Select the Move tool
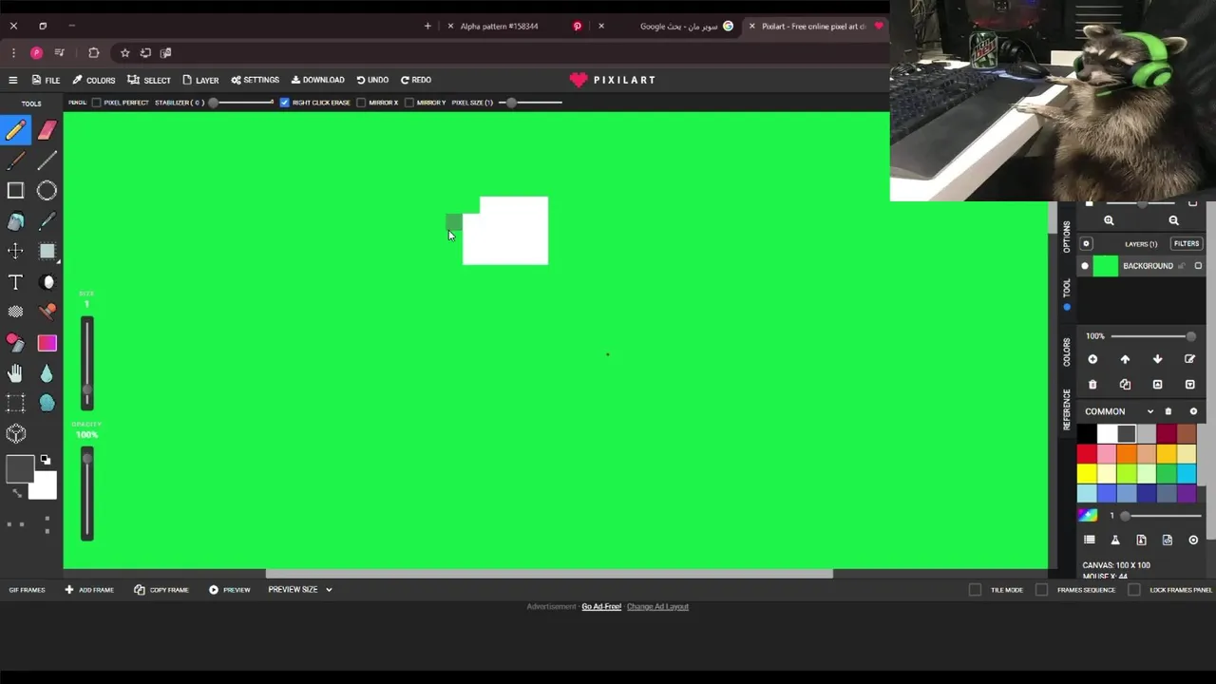 15,252
